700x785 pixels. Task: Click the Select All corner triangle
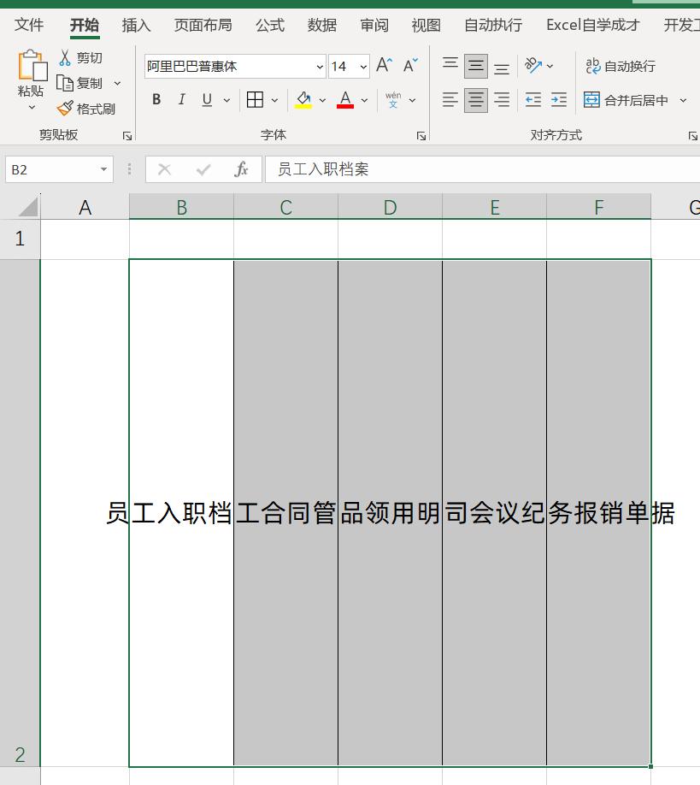pos(27,206)
